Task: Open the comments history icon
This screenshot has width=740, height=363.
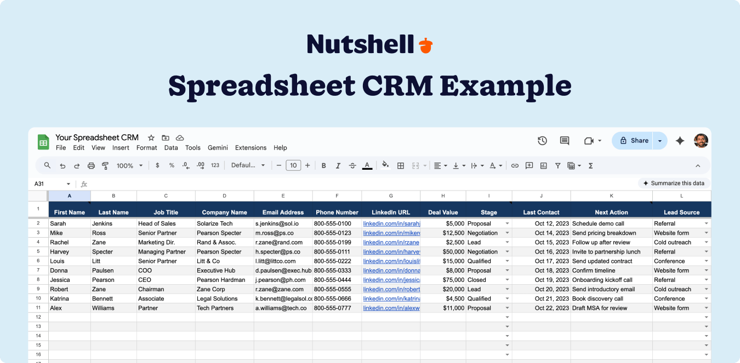Action: [x=565, y=141]
